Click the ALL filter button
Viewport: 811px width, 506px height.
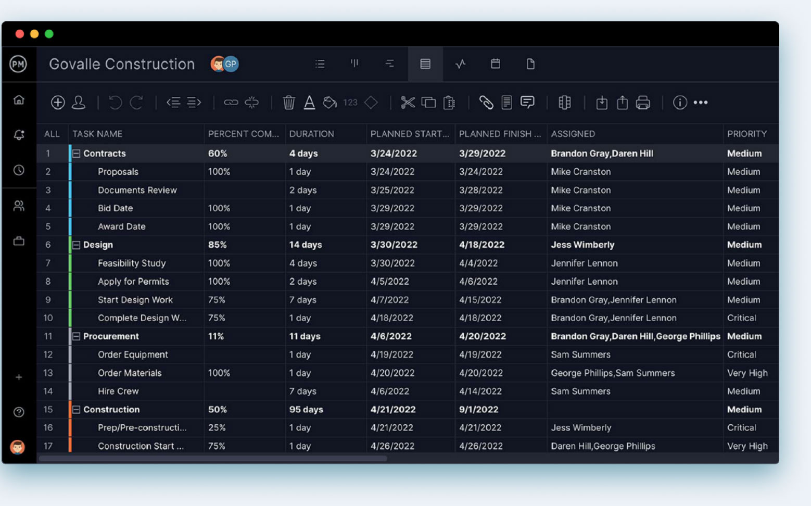pos(52,134)
